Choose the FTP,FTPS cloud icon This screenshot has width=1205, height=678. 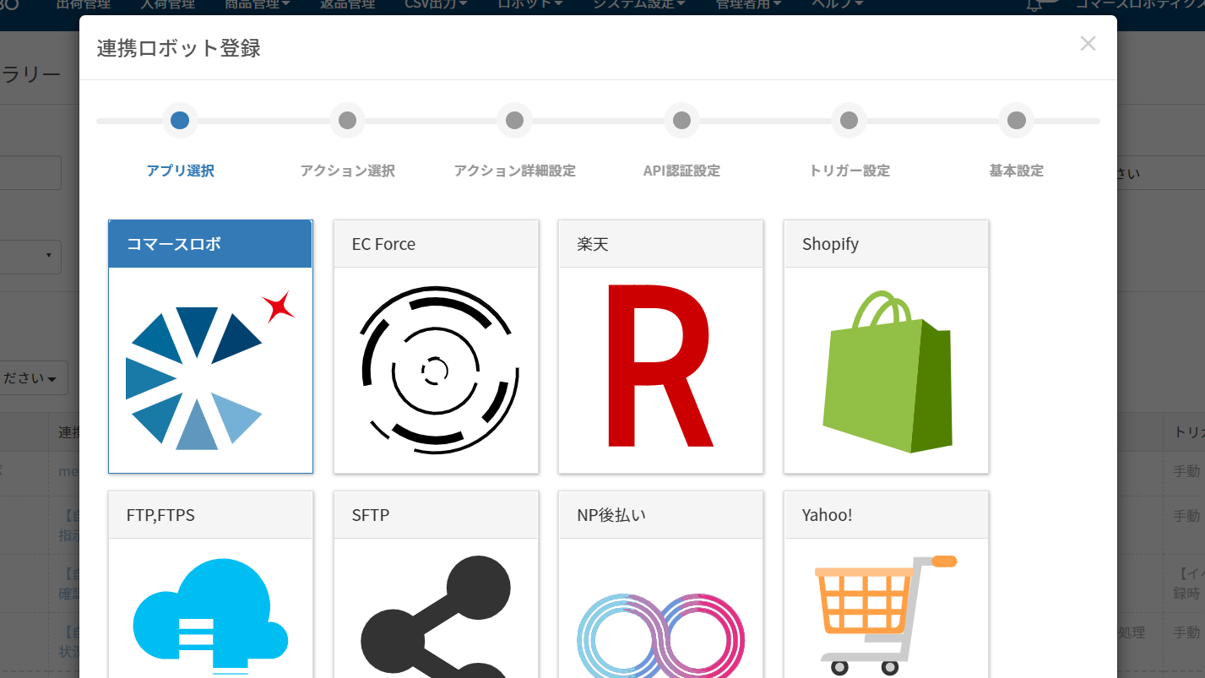click(x=210, y=616)
